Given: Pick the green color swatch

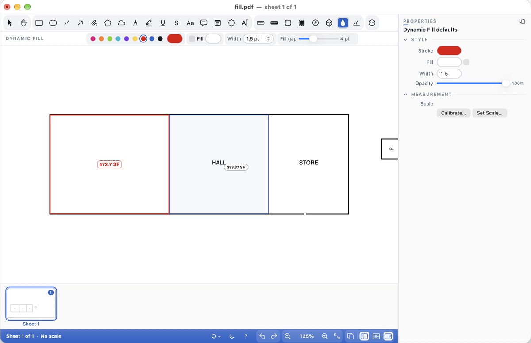Looking at the screenshot, I should 110,39.
